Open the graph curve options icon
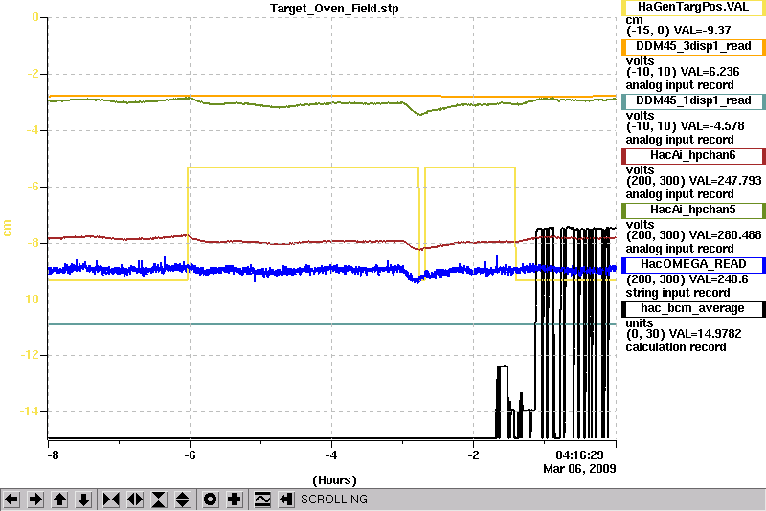766x511 pixels. pos(262,500)
